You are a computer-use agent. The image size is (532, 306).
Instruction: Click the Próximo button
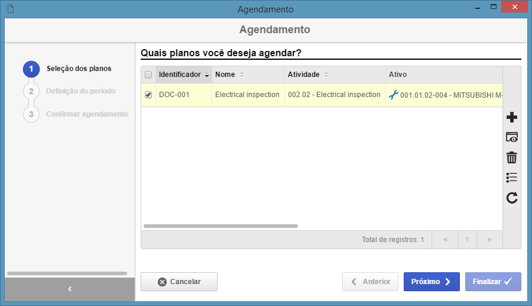(432, 282)
